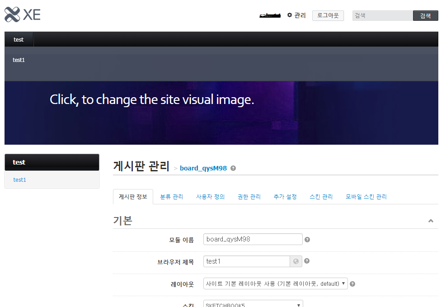Open the test1 link in the sidebar
This screenshot has height=307, width=446.
click(x=19, y=180)
